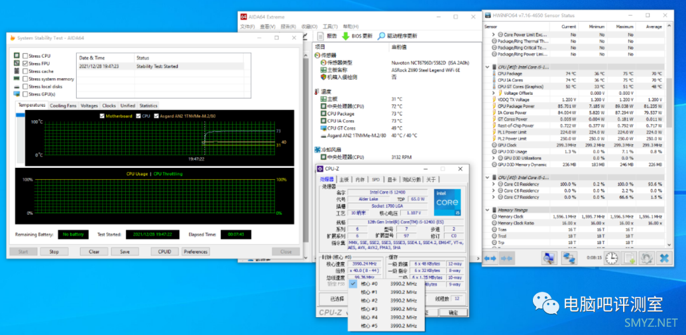This screenshot has width=686, height=335.
Task: Toggle the Motherboard graph checkbox
Action: (x=101, y=116)
